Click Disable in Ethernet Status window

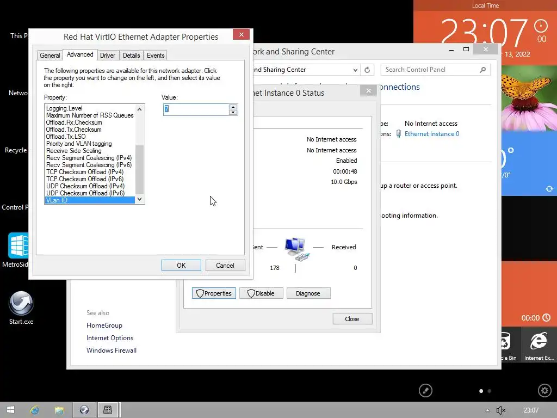(x=261, y=293)
